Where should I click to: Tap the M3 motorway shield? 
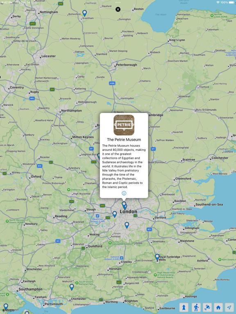point(58,241)
